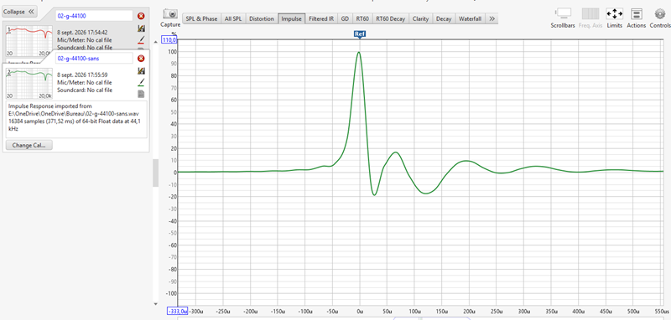Open the Controls gear icon

point(660,13)
